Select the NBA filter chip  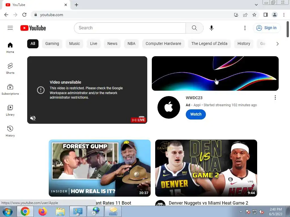tap(131, 44)
